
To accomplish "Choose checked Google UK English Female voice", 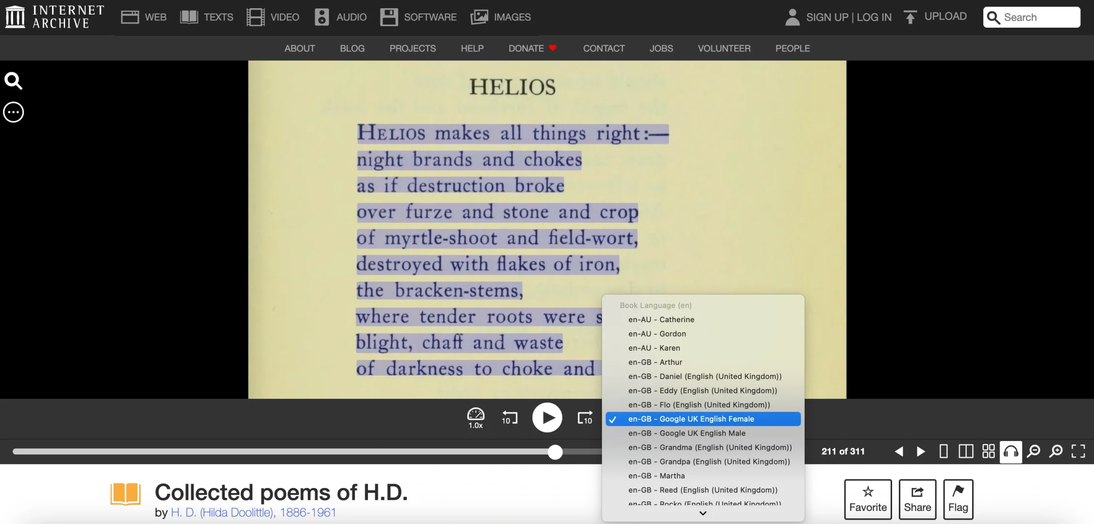I will click(x=703, y=419).
